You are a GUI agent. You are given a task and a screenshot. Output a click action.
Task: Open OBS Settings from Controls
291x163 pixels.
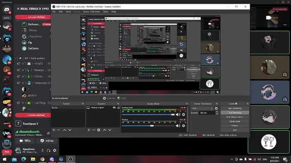(235, 126)
